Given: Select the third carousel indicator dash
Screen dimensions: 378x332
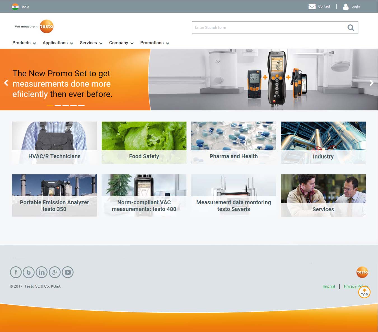Looking at the screenshot, I should click(x=66, y=106).
